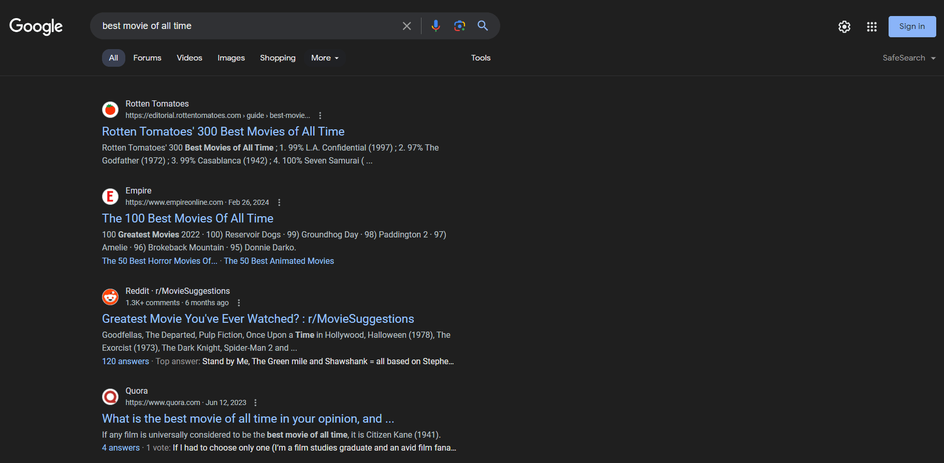Click the editorial.rottentomatoes.com URL text
944x463 pixels.
pos(217,115)
